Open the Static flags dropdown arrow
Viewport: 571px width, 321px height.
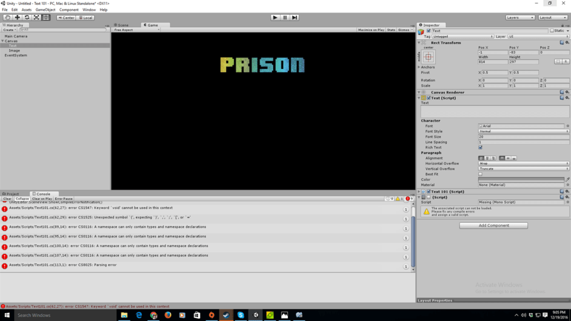[567, 31]
